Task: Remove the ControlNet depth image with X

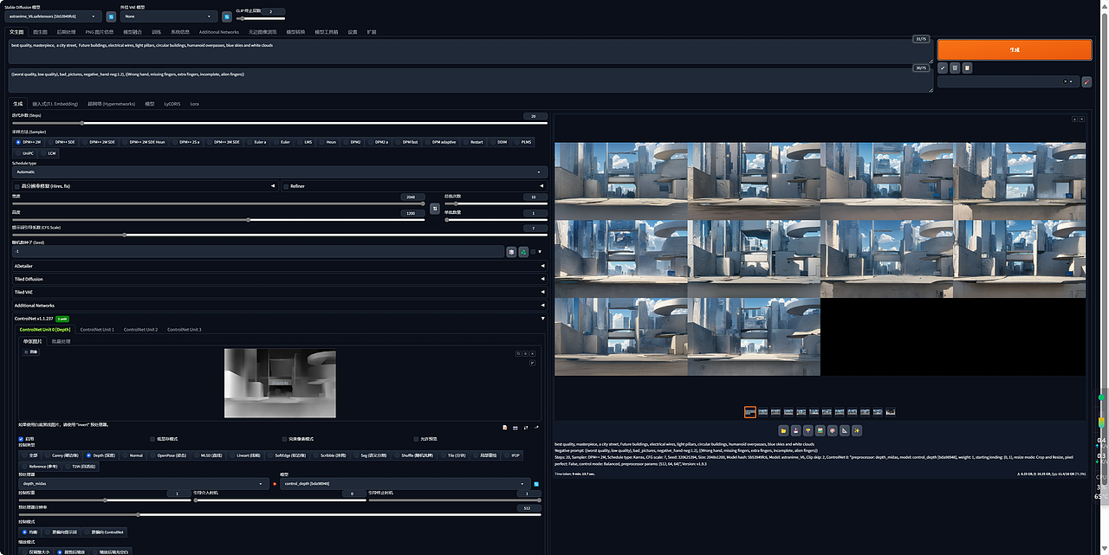Action: (x=532, y=353)
